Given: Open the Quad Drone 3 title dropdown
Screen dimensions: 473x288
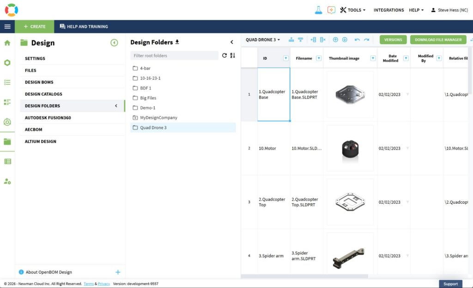Looking at the screenshot, I should pos(263,40).
